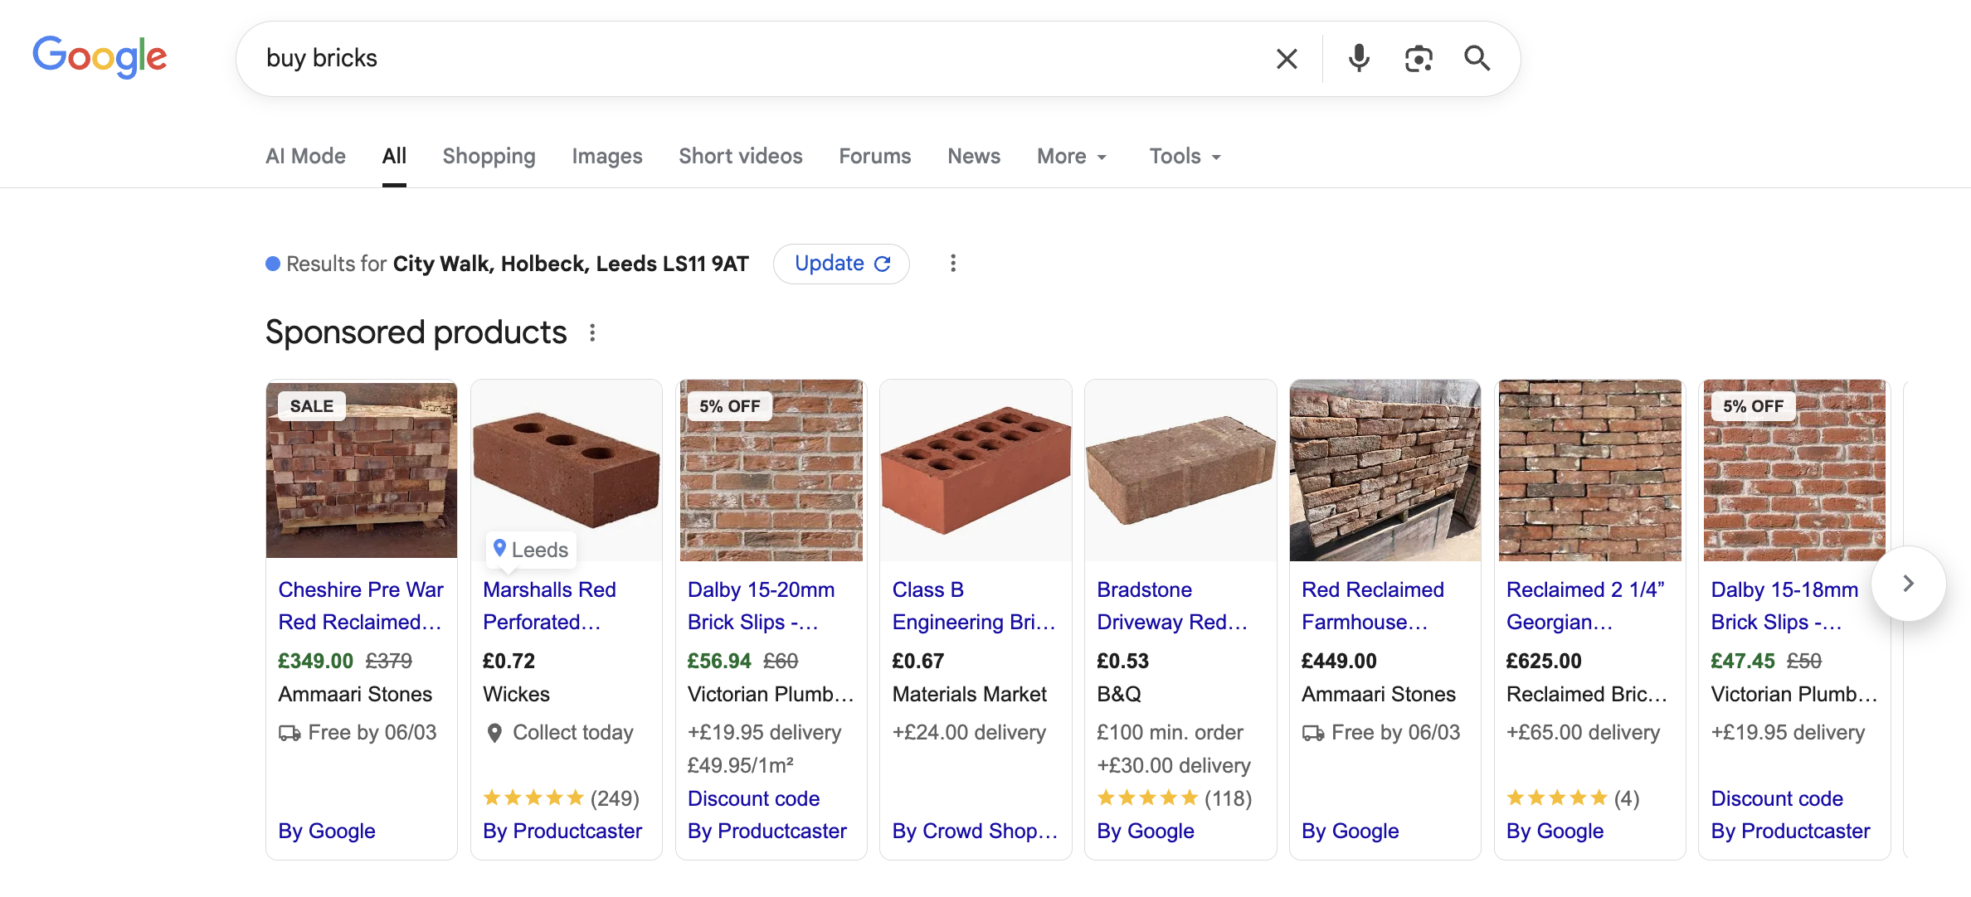Click the Discount code link on Dalby brick slips

coord(753,798)
